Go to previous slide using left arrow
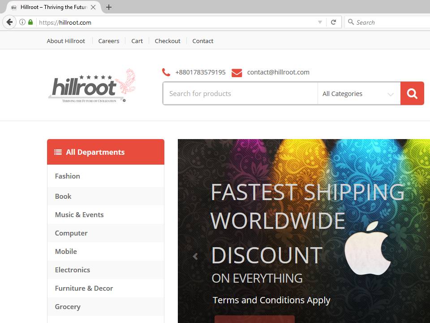The width and height of the screenshot is (430, 323). tap(195, 257)
